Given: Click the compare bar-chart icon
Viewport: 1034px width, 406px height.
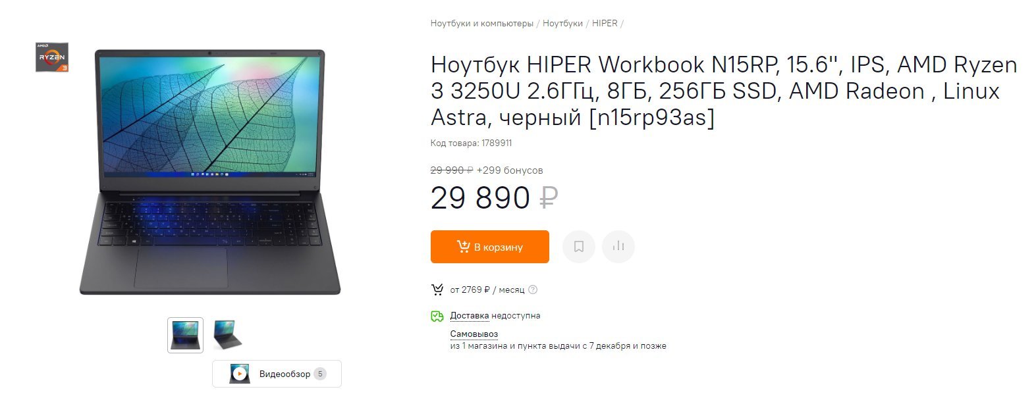Looking at the screenshot, I should (618, 247).
